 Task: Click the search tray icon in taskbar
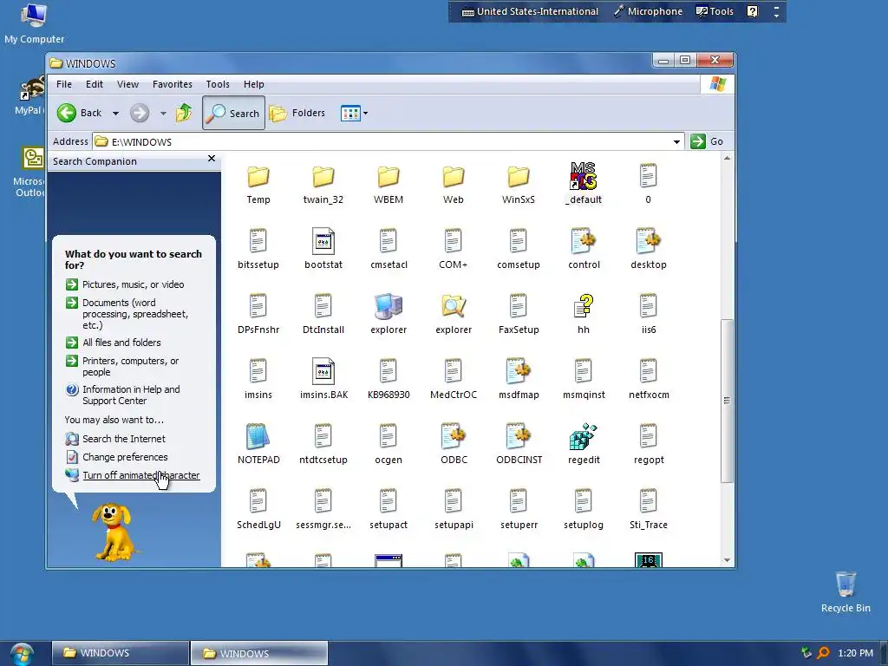[x=824, y=653]
